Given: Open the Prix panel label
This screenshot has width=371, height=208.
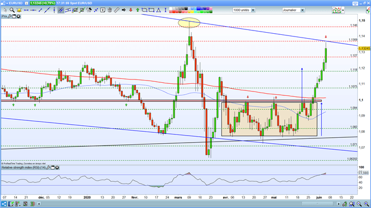Looking at the screenshot, I should click(4, 16).
